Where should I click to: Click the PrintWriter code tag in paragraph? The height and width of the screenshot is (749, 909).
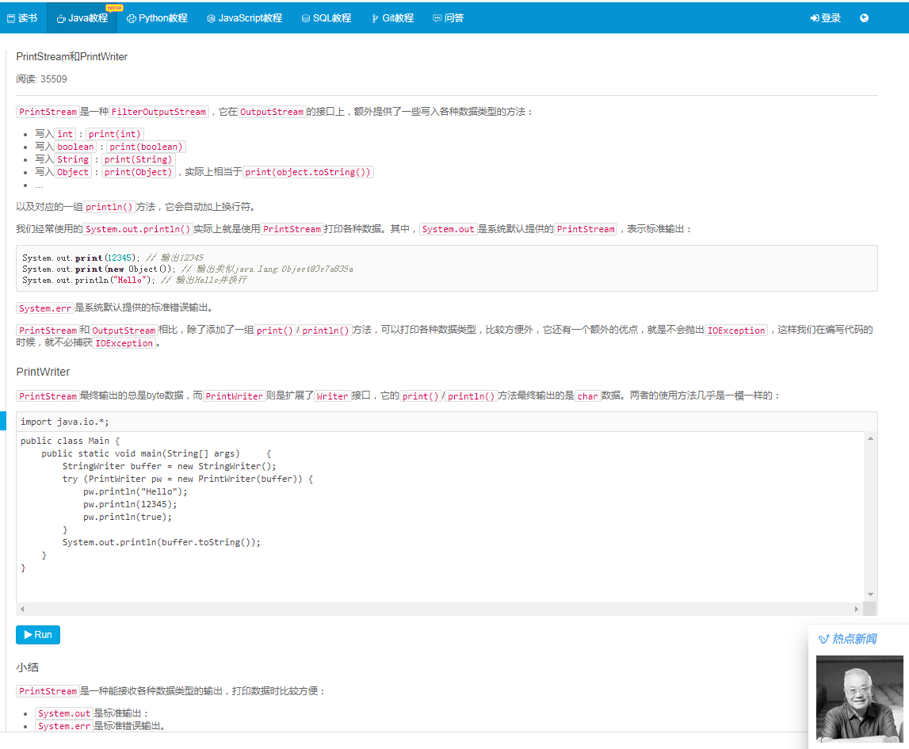[235, 396]
